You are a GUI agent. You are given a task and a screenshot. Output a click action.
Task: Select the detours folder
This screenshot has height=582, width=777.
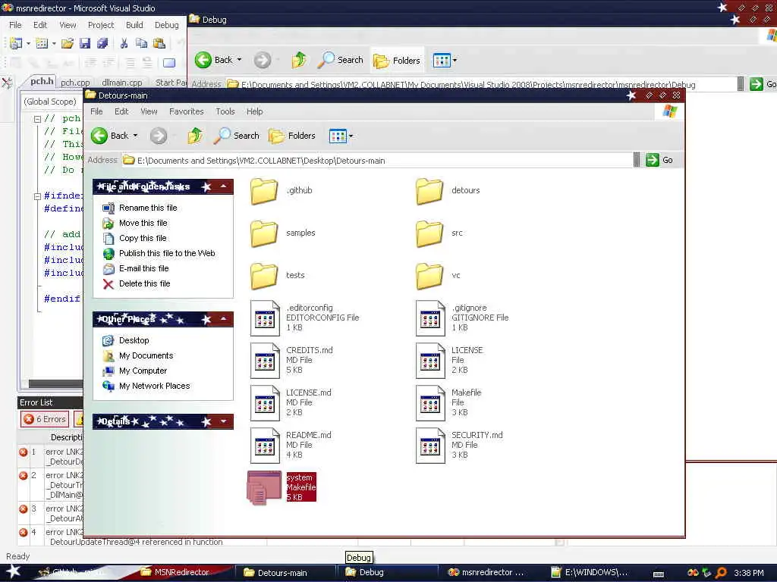[448, 191]
